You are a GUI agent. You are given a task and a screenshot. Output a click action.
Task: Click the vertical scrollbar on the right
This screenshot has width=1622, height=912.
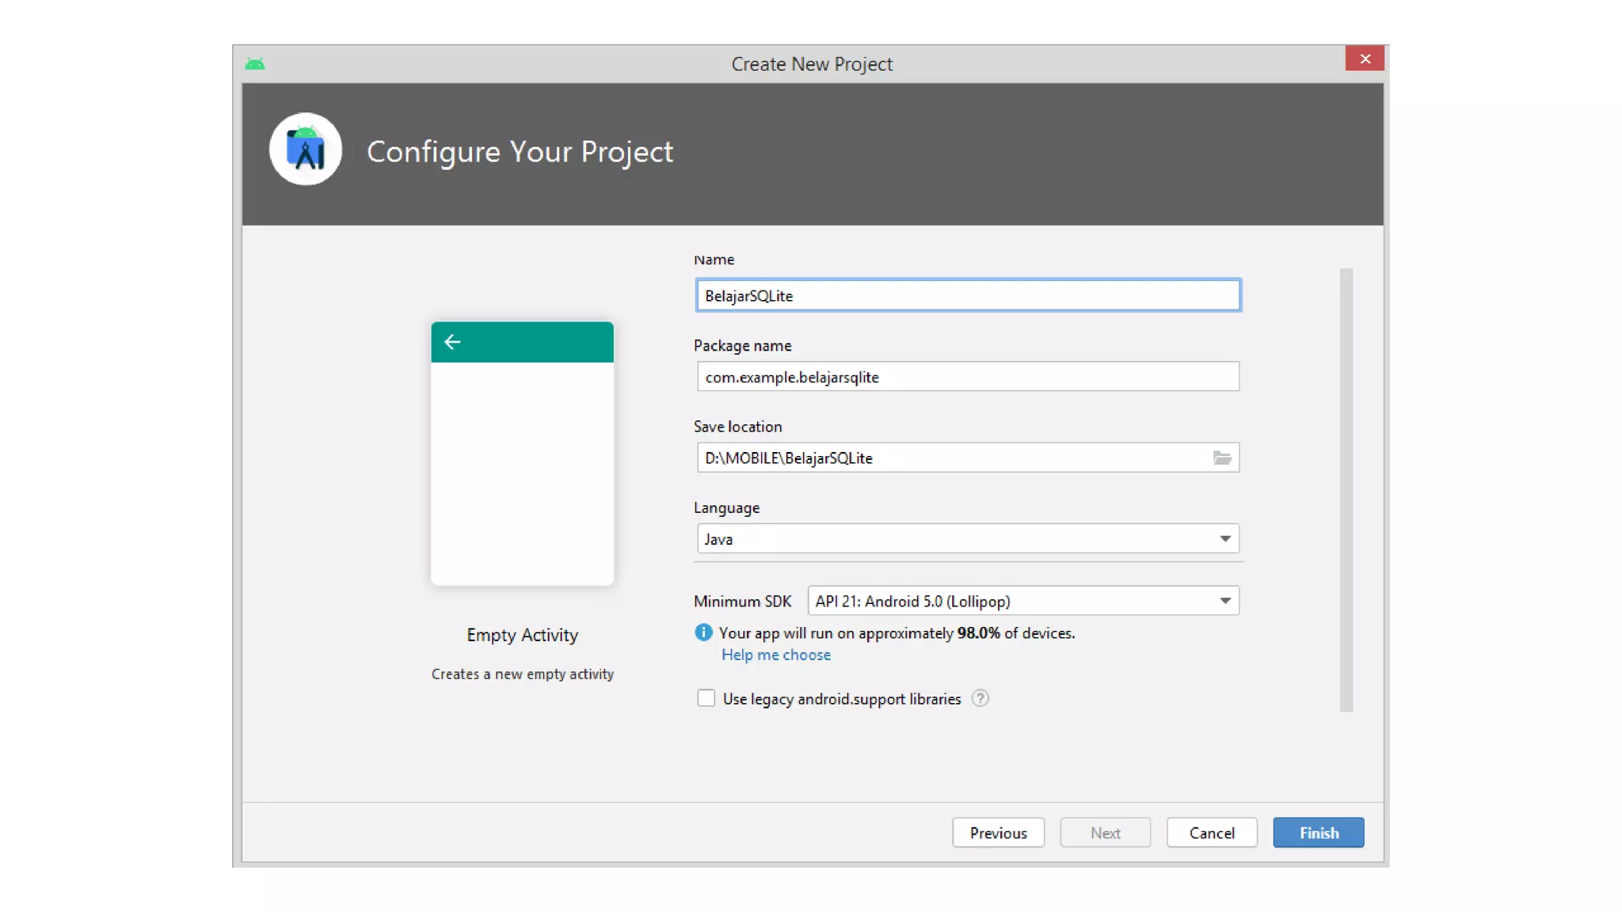(x=1346, y=490)
